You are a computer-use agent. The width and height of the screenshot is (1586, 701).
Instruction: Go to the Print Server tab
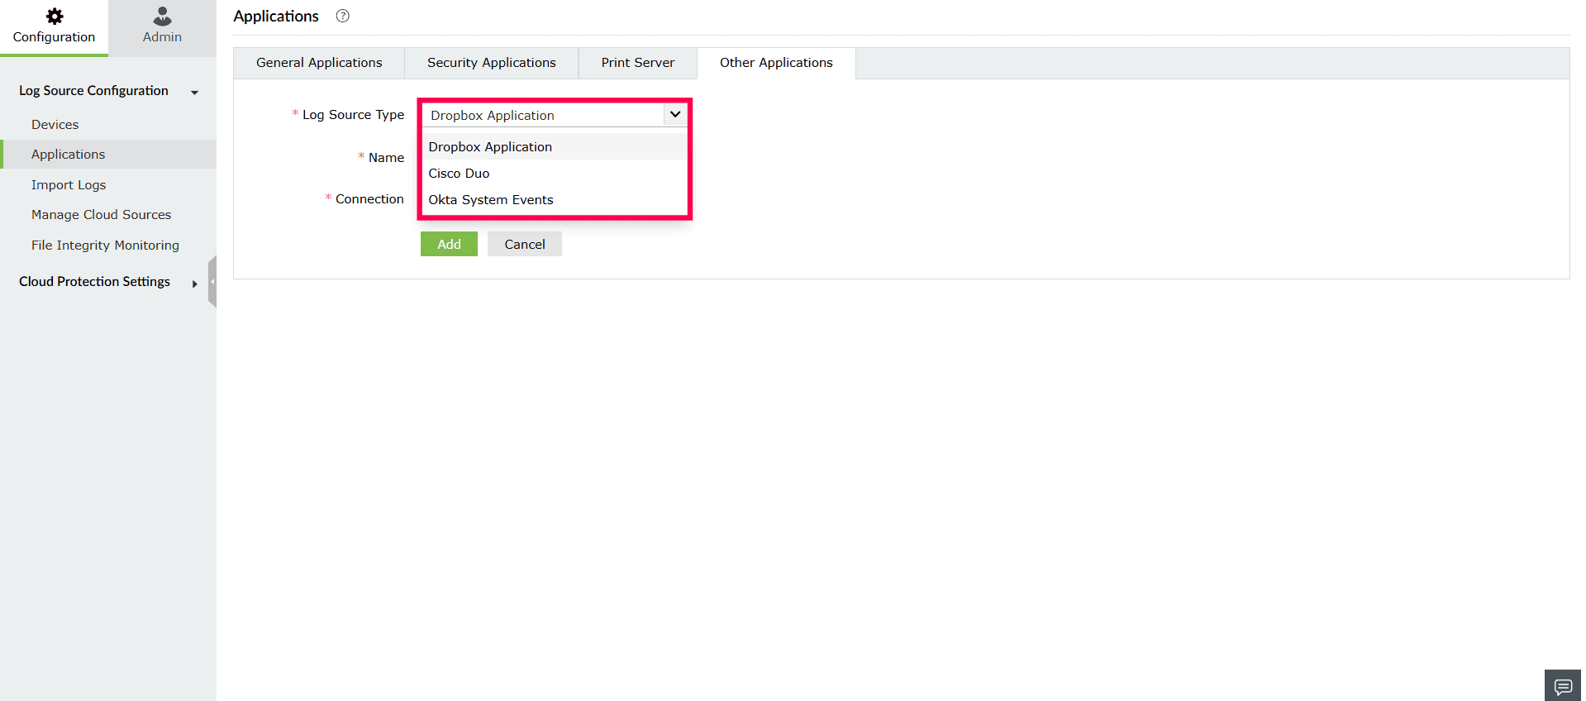[637, 63]
